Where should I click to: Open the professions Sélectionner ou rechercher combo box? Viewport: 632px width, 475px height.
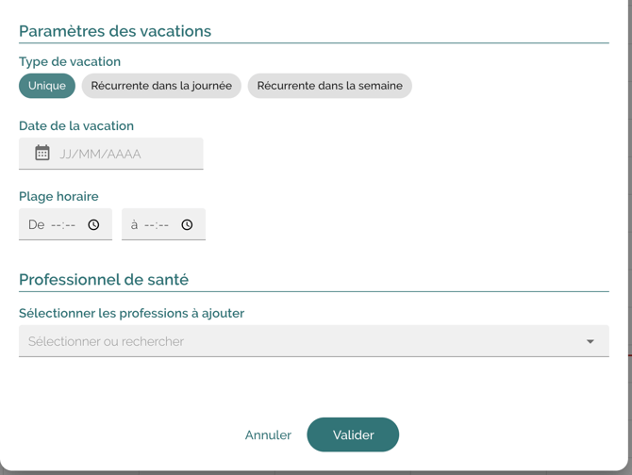[x=314, y=341]
